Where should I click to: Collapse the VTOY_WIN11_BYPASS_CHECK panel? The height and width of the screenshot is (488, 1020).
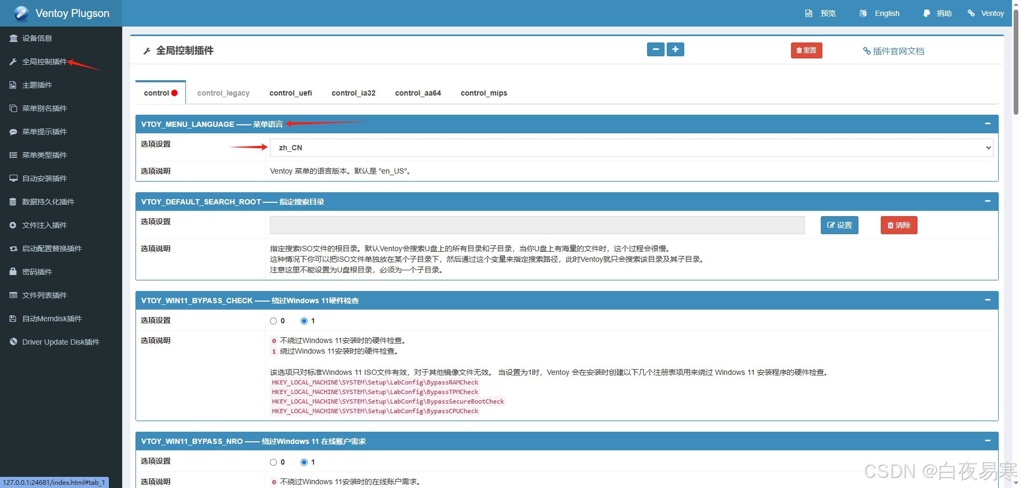[x=988, y=300]
